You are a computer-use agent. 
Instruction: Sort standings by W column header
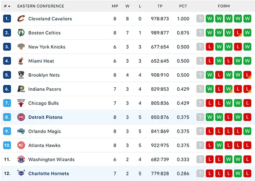(x=127, y=6)
